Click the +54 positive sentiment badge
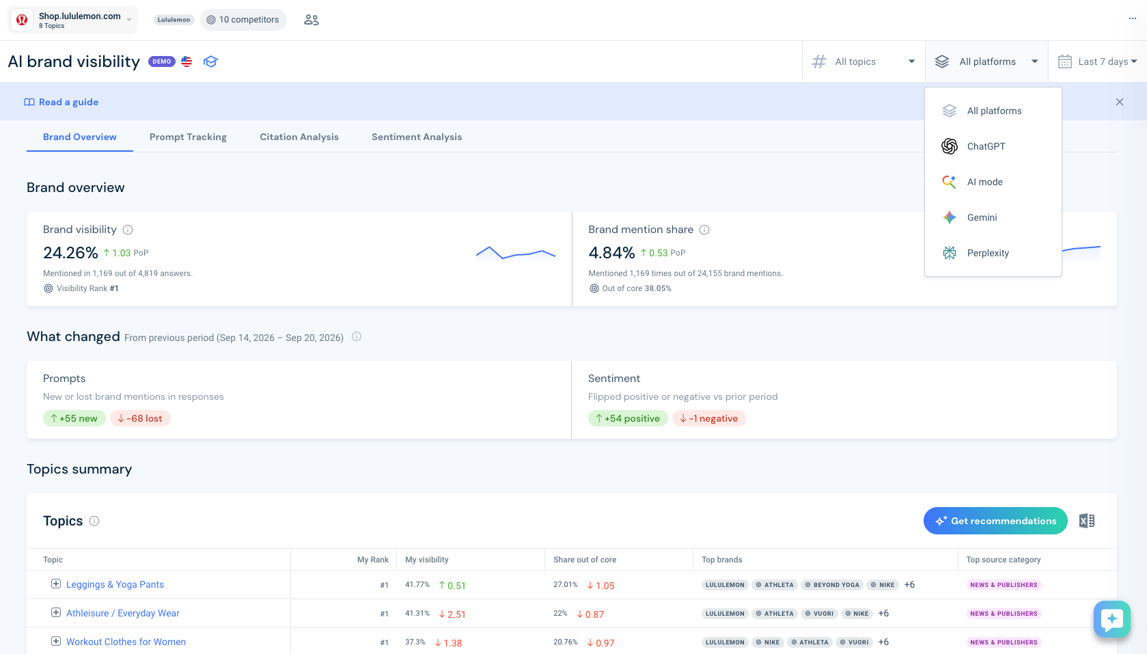This screenshot has width=1147, height=654. tap(628, 418)
